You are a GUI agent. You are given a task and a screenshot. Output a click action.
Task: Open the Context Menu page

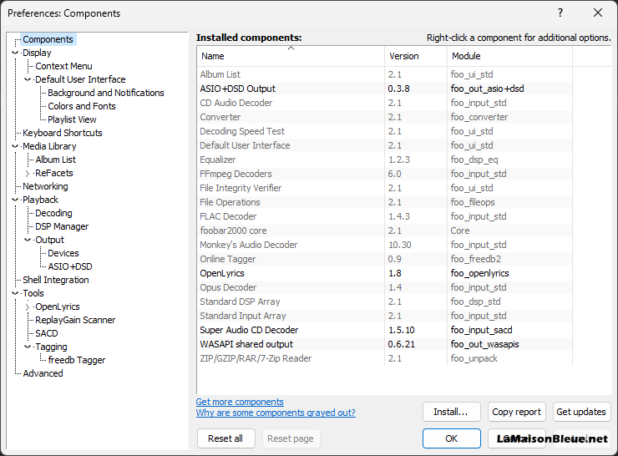(63, 66)
